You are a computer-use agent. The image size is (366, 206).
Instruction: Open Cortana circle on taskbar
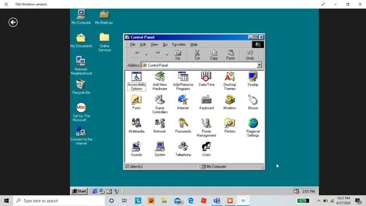(x=112, y=201)
